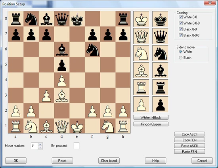Pick the white knight from piece palette

click(x=141, y=53)
